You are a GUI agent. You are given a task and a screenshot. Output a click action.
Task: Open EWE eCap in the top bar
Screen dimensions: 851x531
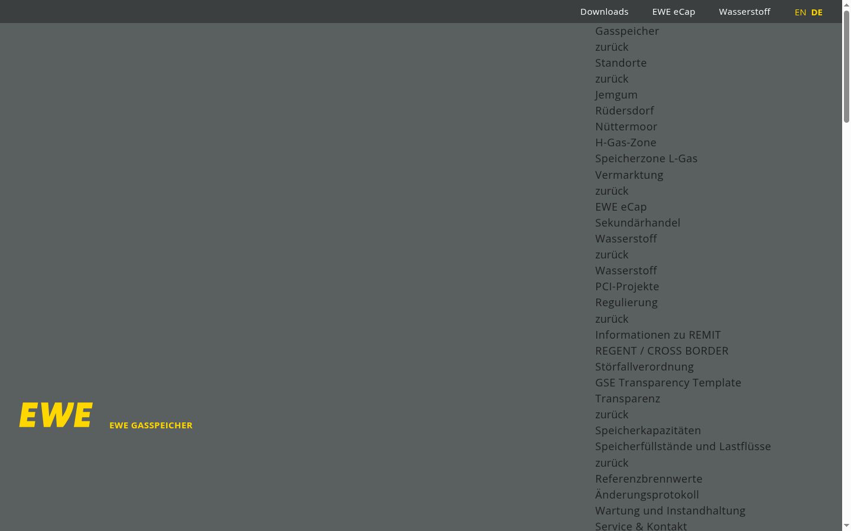tap(674, 12)
